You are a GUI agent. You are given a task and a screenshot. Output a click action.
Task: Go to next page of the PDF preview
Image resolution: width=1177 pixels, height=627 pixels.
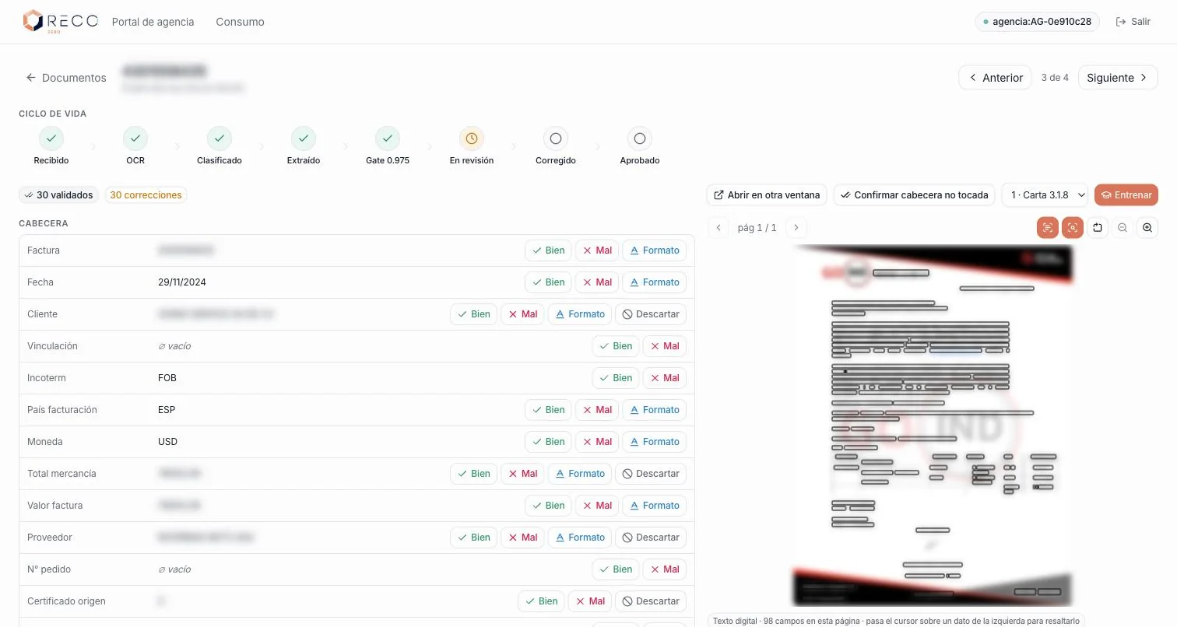click(796, 228)
